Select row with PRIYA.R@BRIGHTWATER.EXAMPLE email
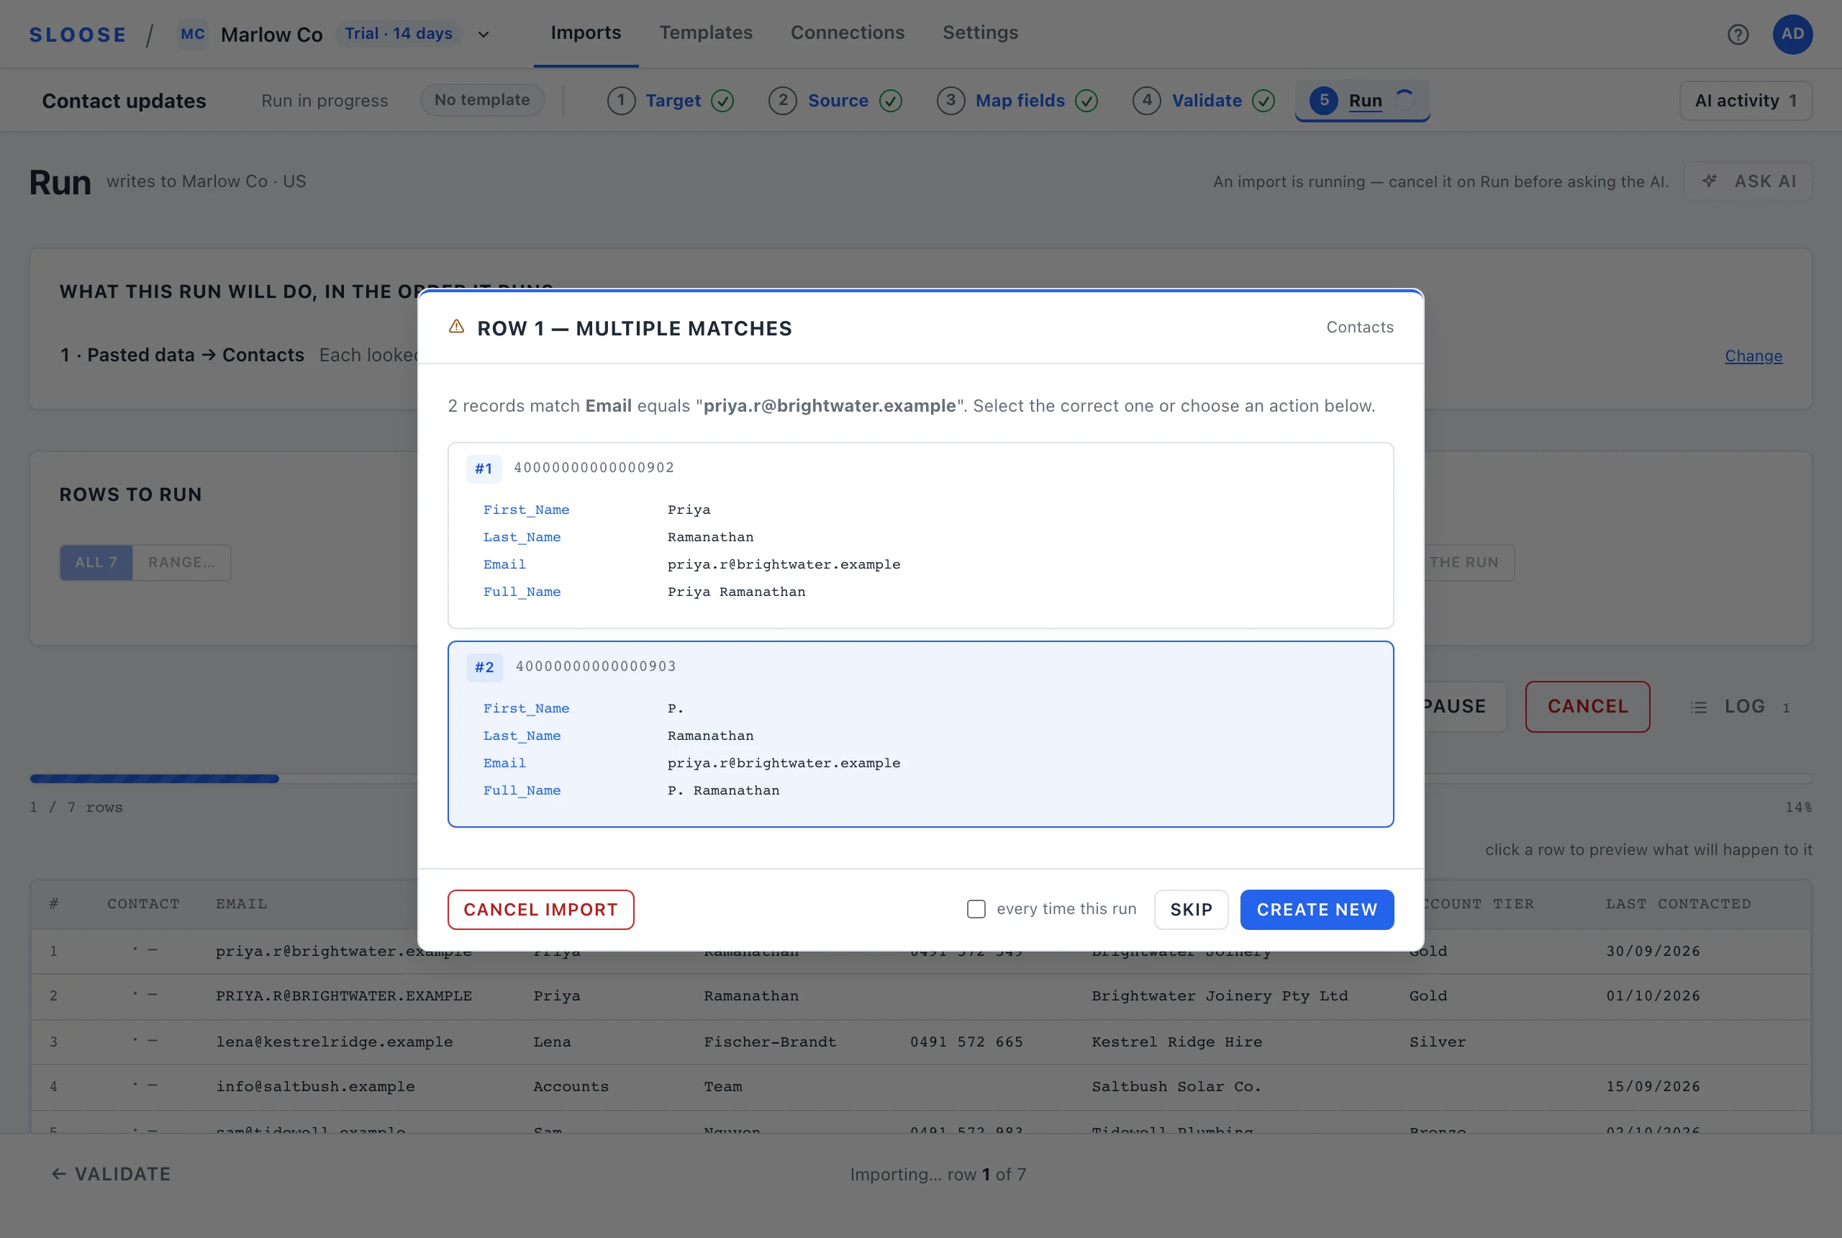Screen dimensions: 1842x1238 click(x=920, y=995)
